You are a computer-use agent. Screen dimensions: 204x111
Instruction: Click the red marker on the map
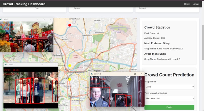click(70, 25)
